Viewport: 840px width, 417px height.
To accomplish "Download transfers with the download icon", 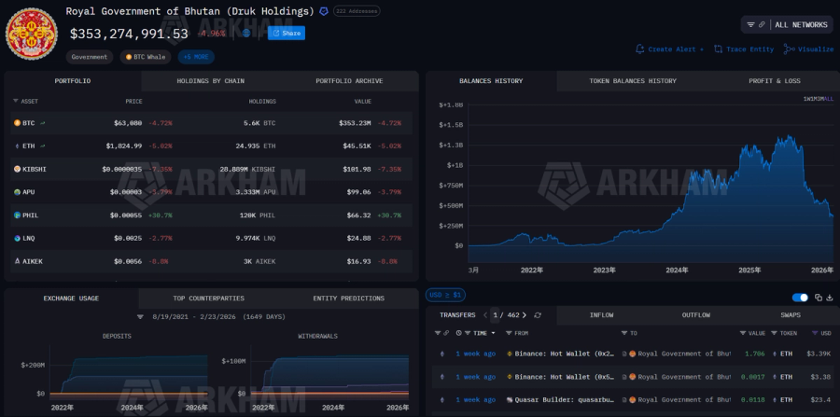I will point(830,298).
